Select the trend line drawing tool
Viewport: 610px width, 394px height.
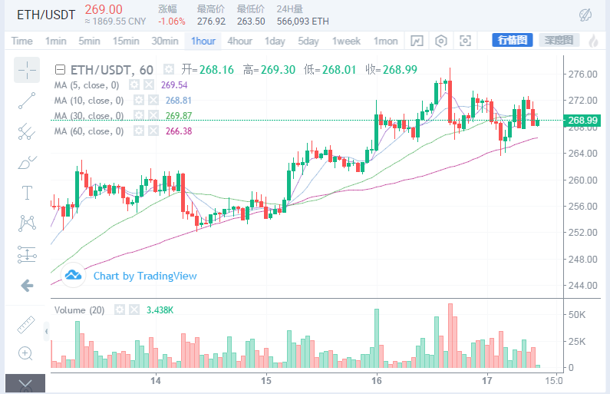click(27, 101)
